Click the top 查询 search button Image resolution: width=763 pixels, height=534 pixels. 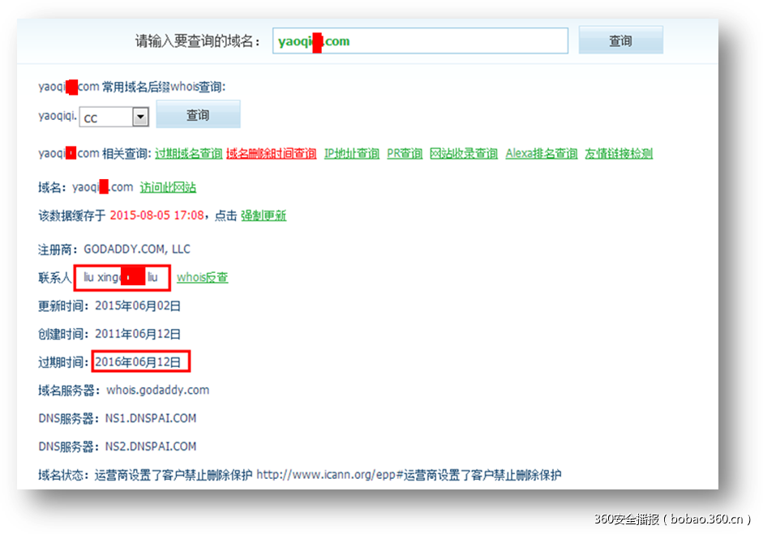pyautogui.click(x=620, y=39)
